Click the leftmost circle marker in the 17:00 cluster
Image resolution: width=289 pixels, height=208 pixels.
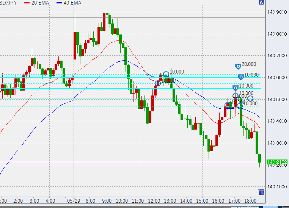[x=228, y=105]
